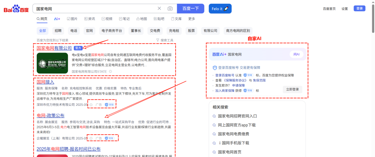This screenshot has width=375, height=157.
Task: Click the 登录 button
Action: pos(359,9)
